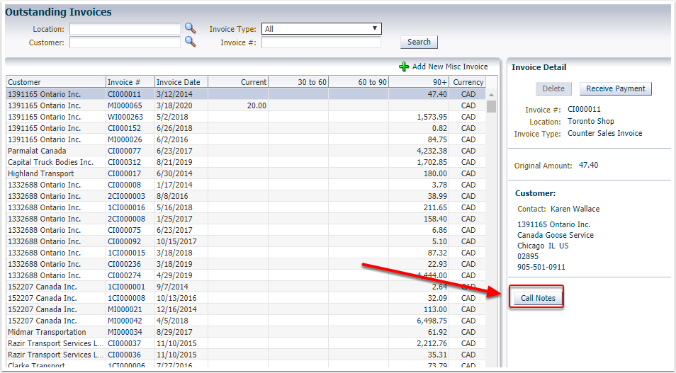This screenshot has width=676, height=373.
Task: Open invoice link CI000011
Action: pyautogui.click(x=124, y=94)
